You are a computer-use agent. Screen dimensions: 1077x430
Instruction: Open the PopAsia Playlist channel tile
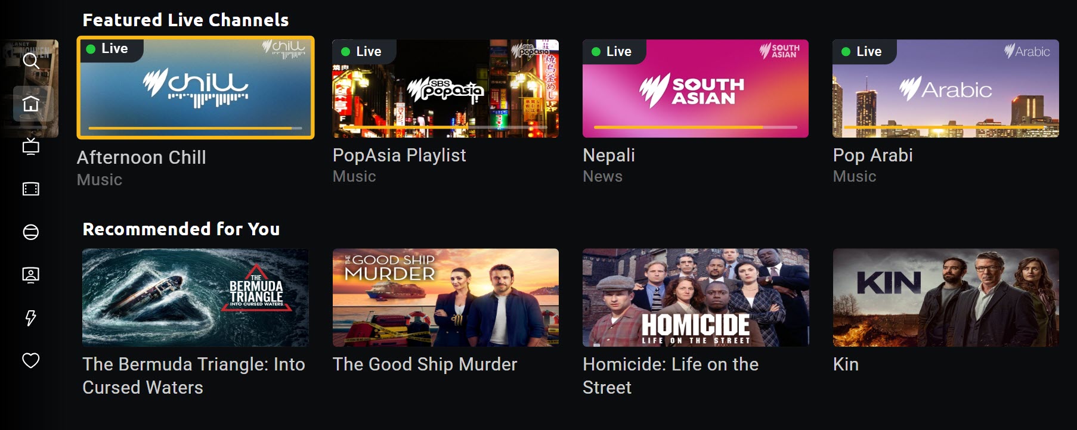click(445, 89)
